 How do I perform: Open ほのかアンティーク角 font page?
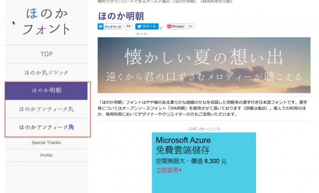pos(46,127)
